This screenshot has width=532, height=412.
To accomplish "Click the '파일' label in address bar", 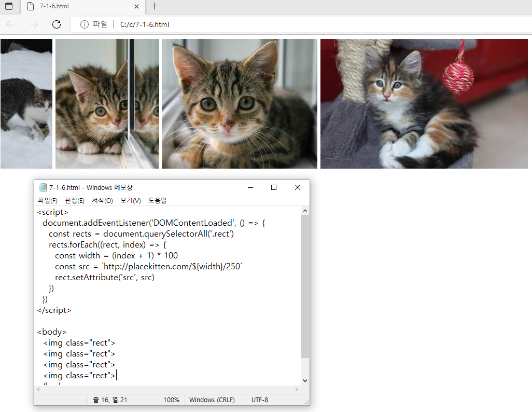I will 100,24.
